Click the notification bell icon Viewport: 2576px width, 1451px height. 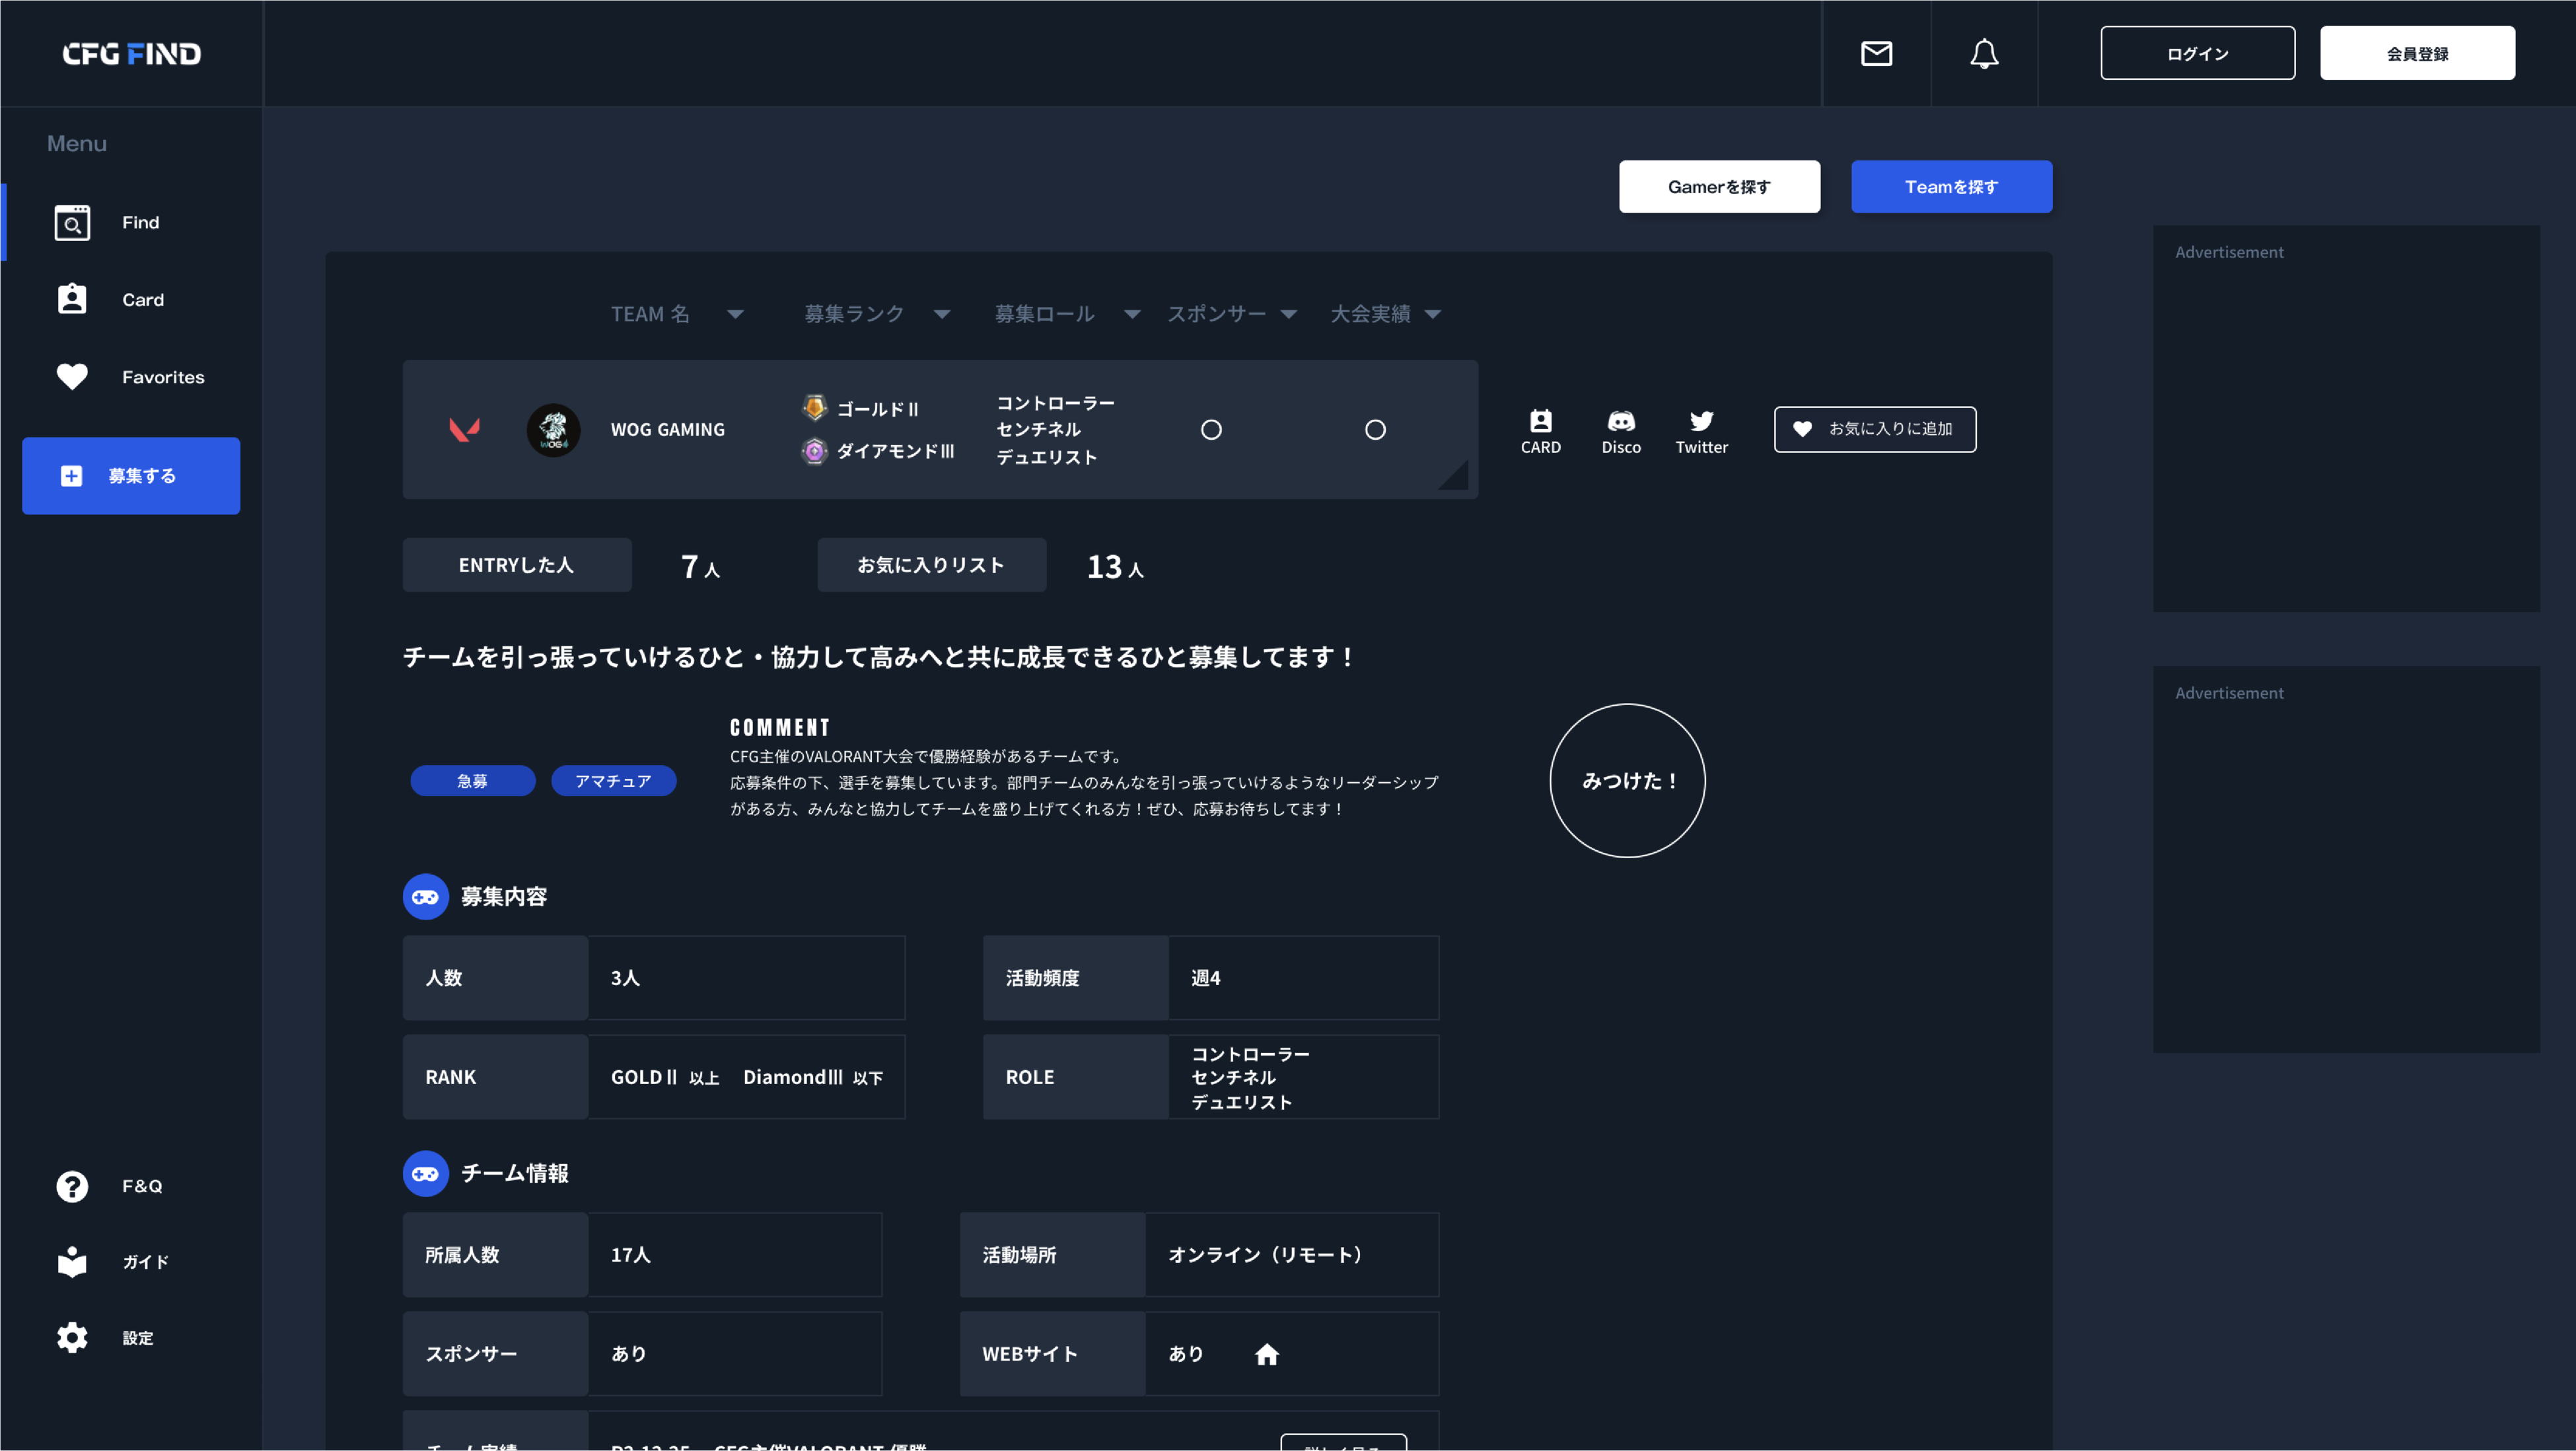click(1984, 53)
